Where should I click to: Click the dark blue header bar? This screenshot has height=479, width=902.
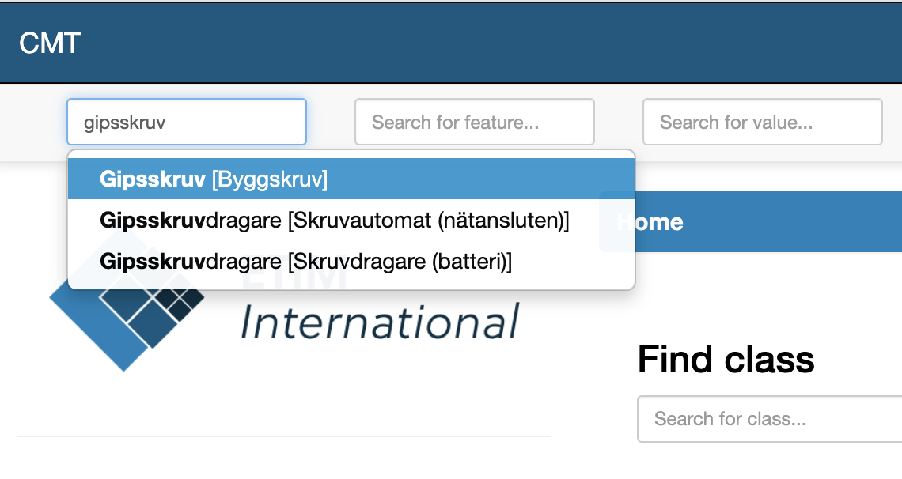475,43
